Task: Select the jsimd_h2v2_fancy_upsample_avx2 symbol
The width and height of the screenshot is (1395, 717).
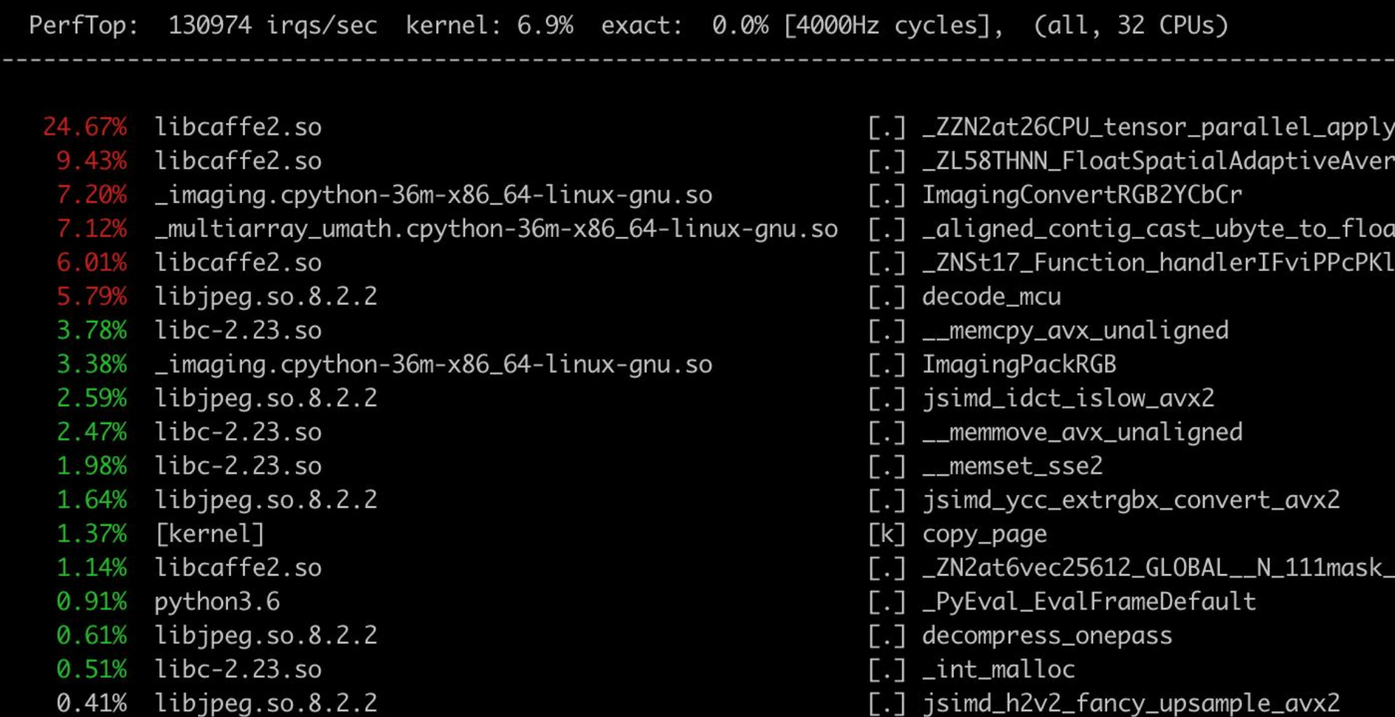Action: [x=1130, y=704]
